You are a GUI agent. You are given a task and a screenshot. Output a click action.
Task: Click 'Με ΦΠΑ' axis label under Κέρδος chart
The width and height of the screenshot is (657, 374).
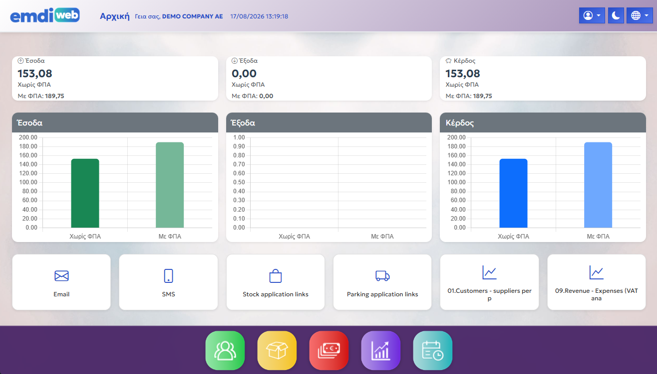(598, 237)
